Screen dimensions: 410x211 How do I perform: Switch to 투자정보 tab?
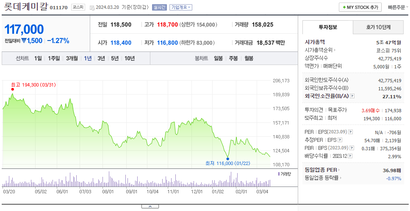pyautogui.click(x=328, y=27)
